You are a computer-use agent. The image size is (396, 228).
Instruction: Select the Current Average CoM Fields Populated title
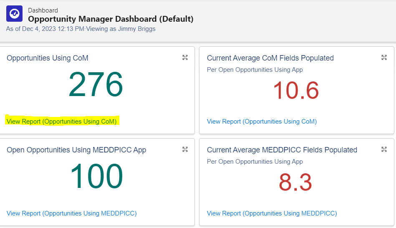pos(270,58)
